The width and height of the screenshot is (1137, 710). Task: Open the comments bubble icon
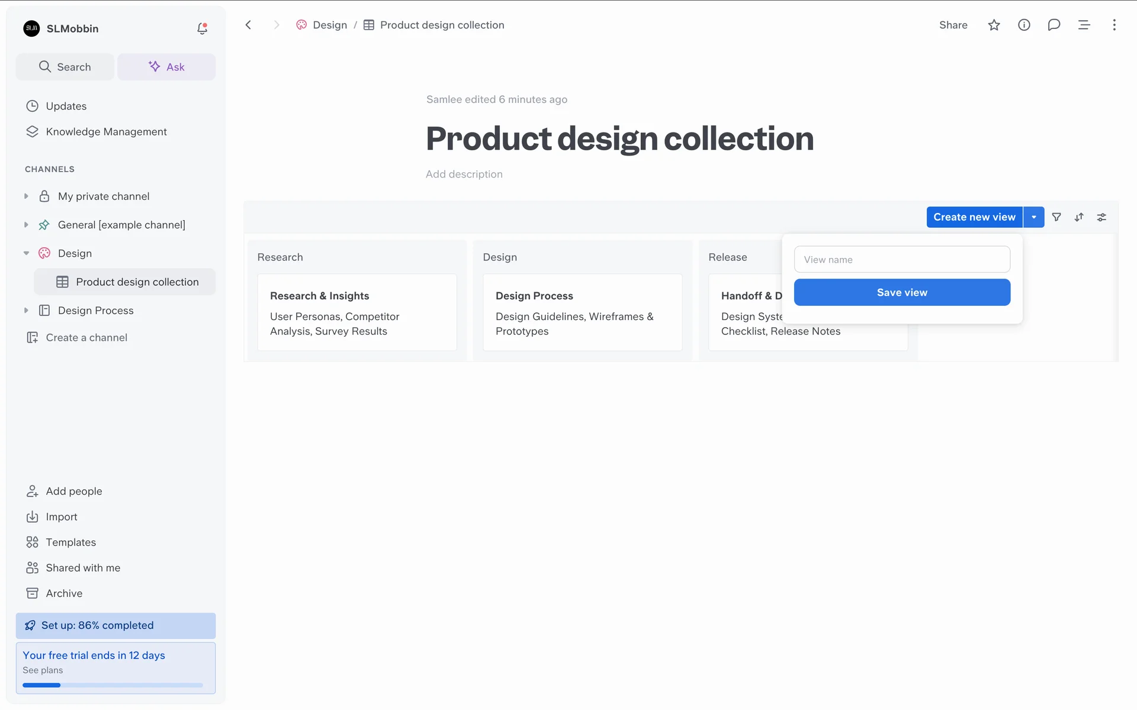(1054, 25)
